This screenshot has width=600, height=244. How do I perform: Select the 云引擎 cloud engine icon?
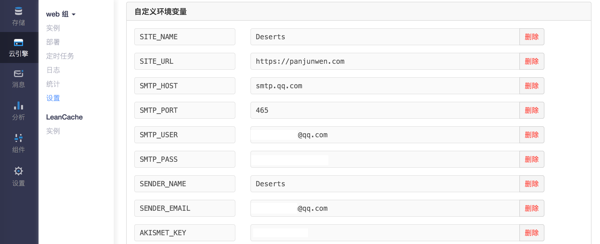(19, 42)
